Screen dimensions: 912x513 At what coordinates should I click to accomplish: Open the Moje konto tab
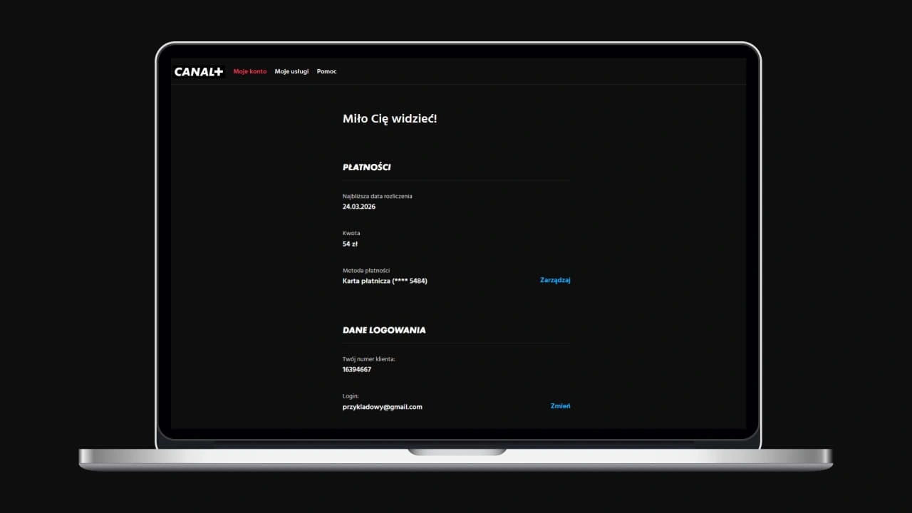click(x=249, y=71)
